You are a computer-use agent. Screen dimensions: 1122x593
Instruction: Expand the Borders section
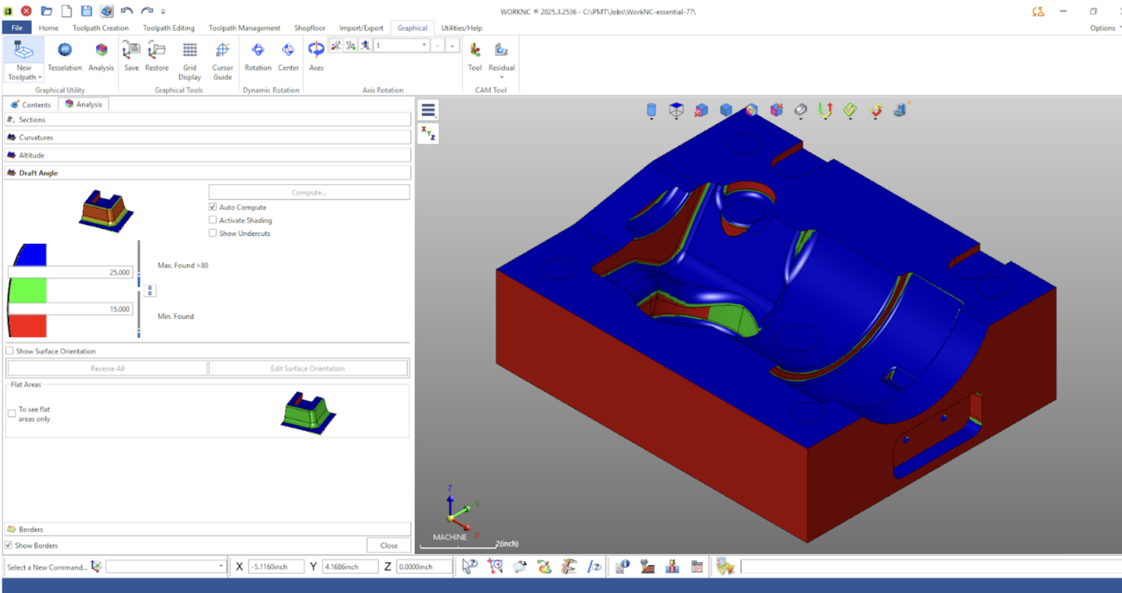(x=208, y=529)
